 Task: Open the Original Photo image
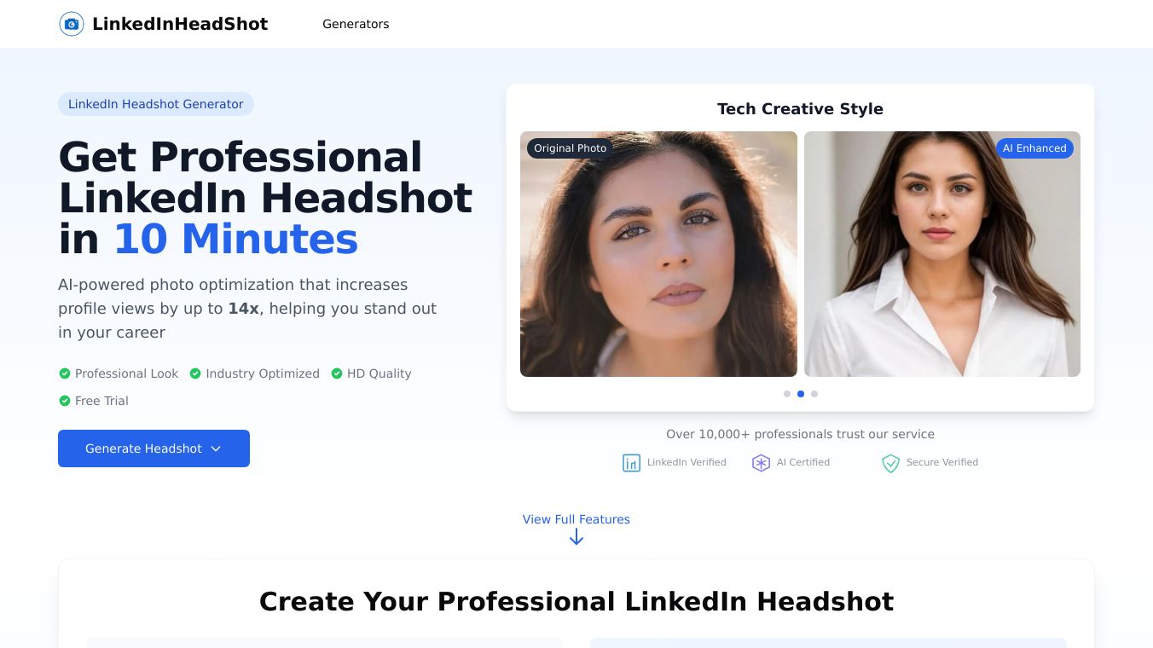pyautogui.click(x=658, y=254)
